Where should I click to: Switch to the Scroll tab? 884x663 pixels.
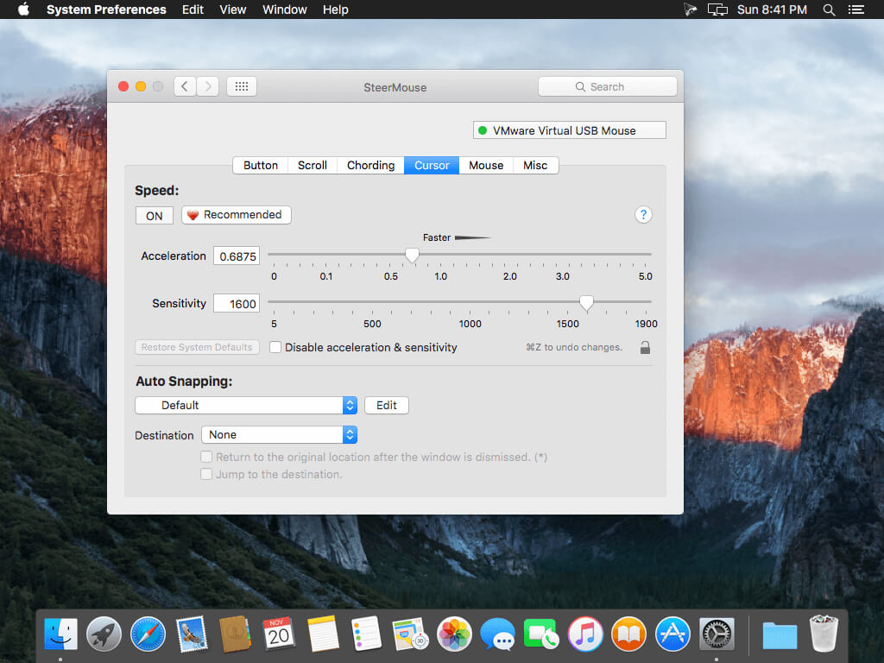pos(313,165)
